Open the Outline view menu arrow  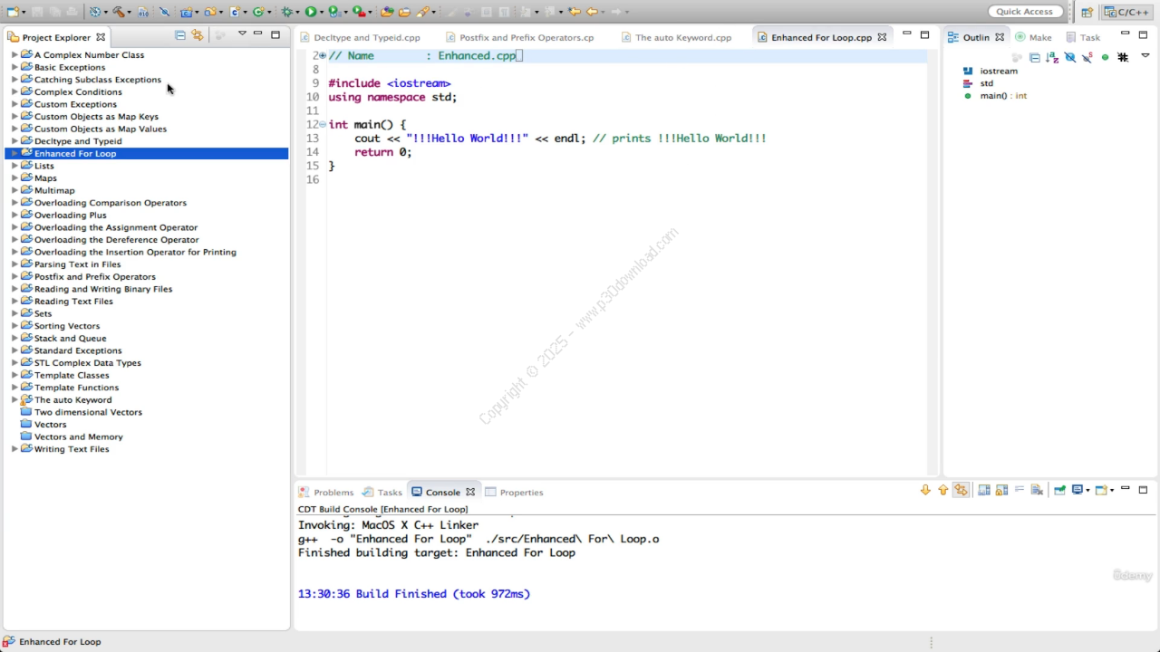pyautogui.click(x=1145, y=55)
